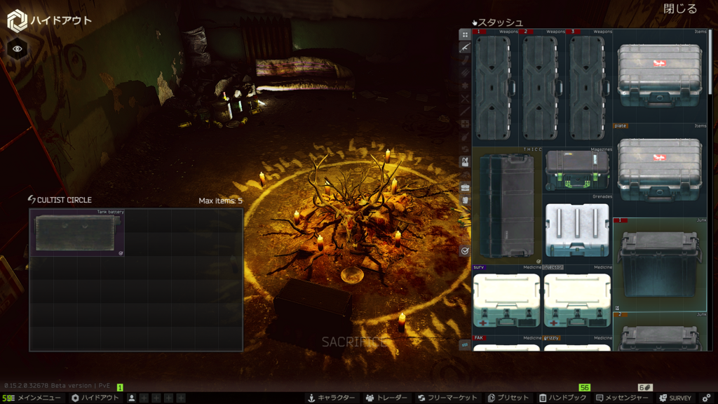This screenshot has height=404, width=718.
Task: Select the Tank battery in Cultist Circle
Action: click(x=77, y=233)
